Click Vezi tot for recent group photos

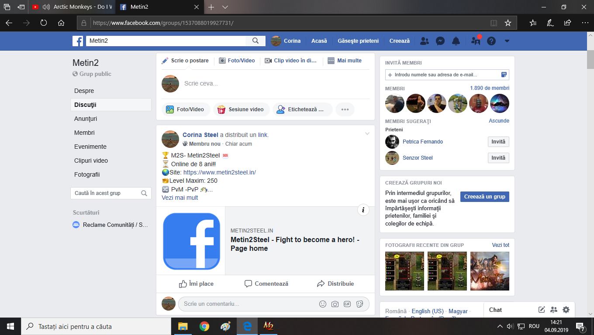tap(501, 245)
